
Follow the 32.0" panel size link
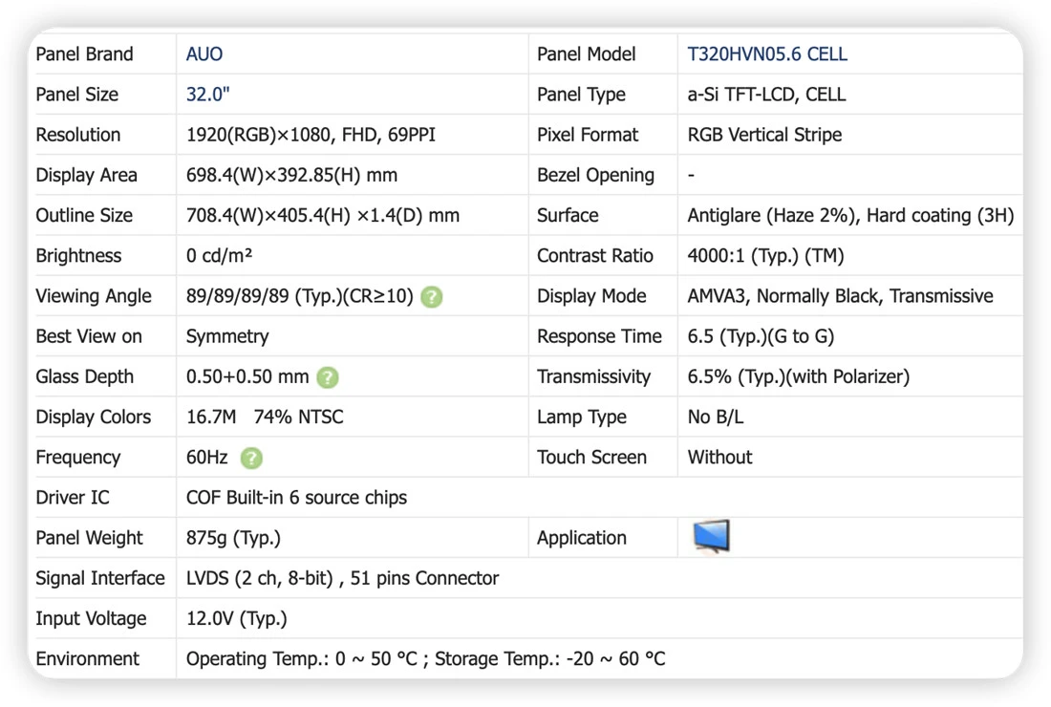pos(207,95)
